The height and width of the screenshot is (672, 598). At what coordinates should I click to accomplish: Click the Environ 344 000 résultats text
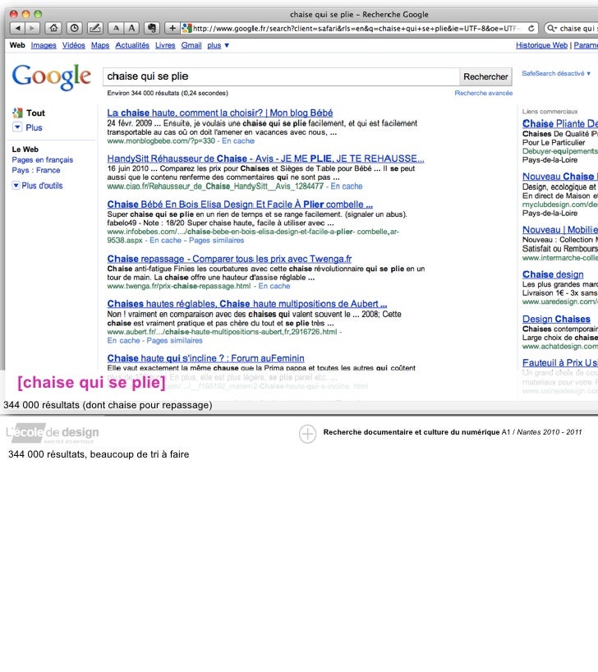[168, 93]
